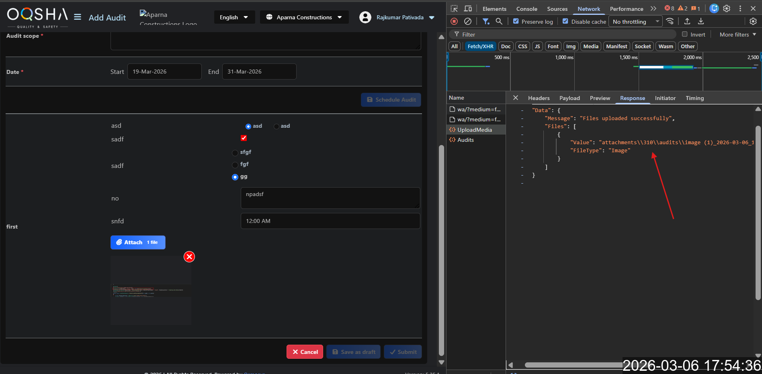This screenshot has width=762, height=374.
Task: Open the Console panel tab
Action: click(526, 9)
